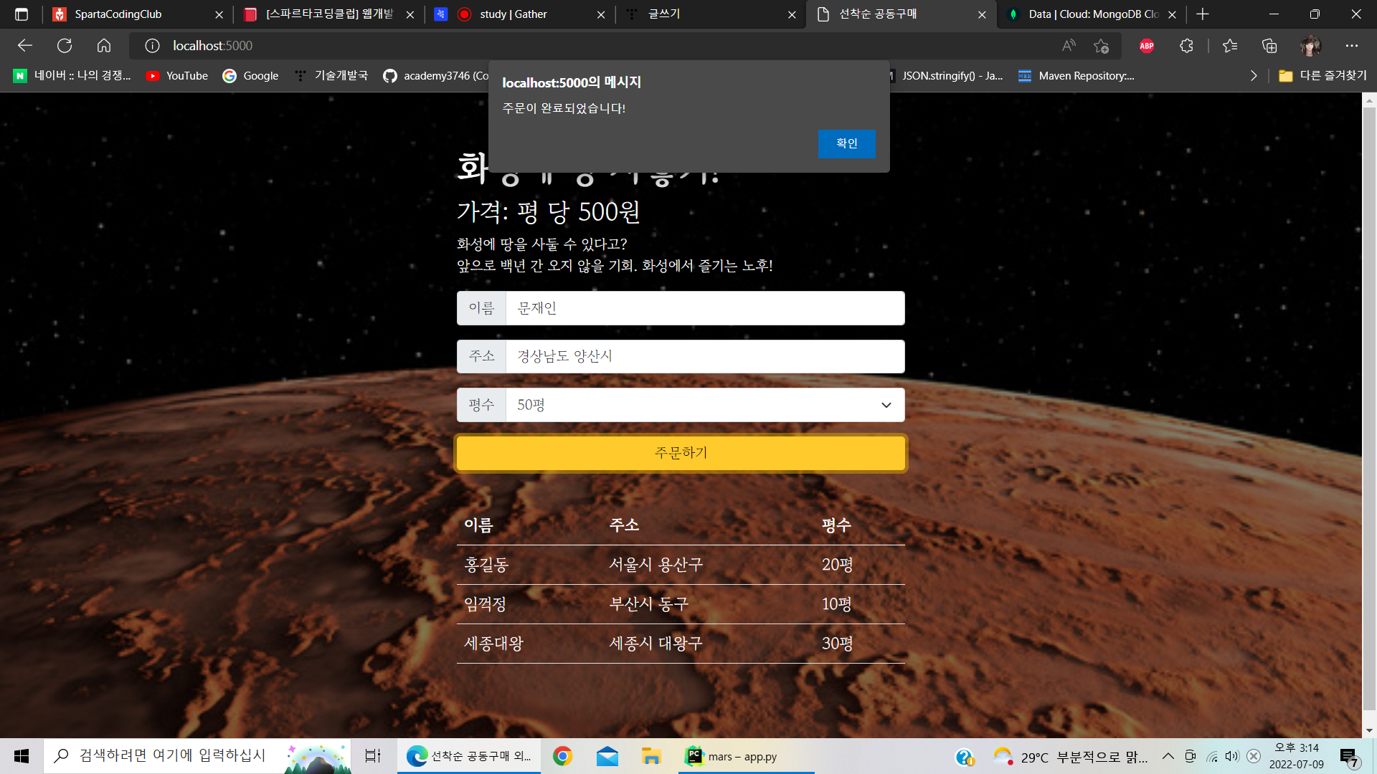Open Chrome from the Windows taskbar
The image size is (1377, 774).
coord(562,757)
